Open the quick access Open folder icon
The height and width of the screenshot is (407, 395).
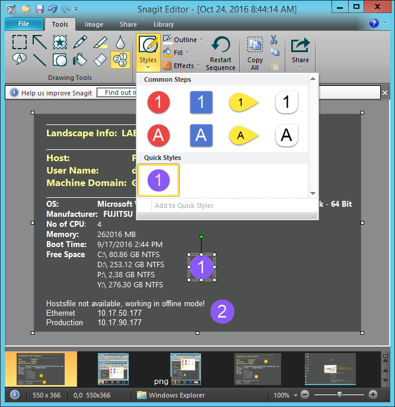[26, 9]
